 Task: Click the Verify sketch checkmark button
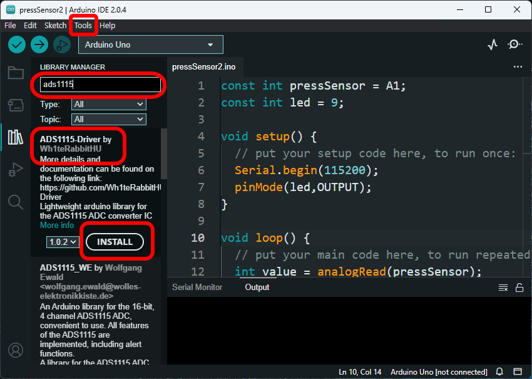tap(17, 44)
